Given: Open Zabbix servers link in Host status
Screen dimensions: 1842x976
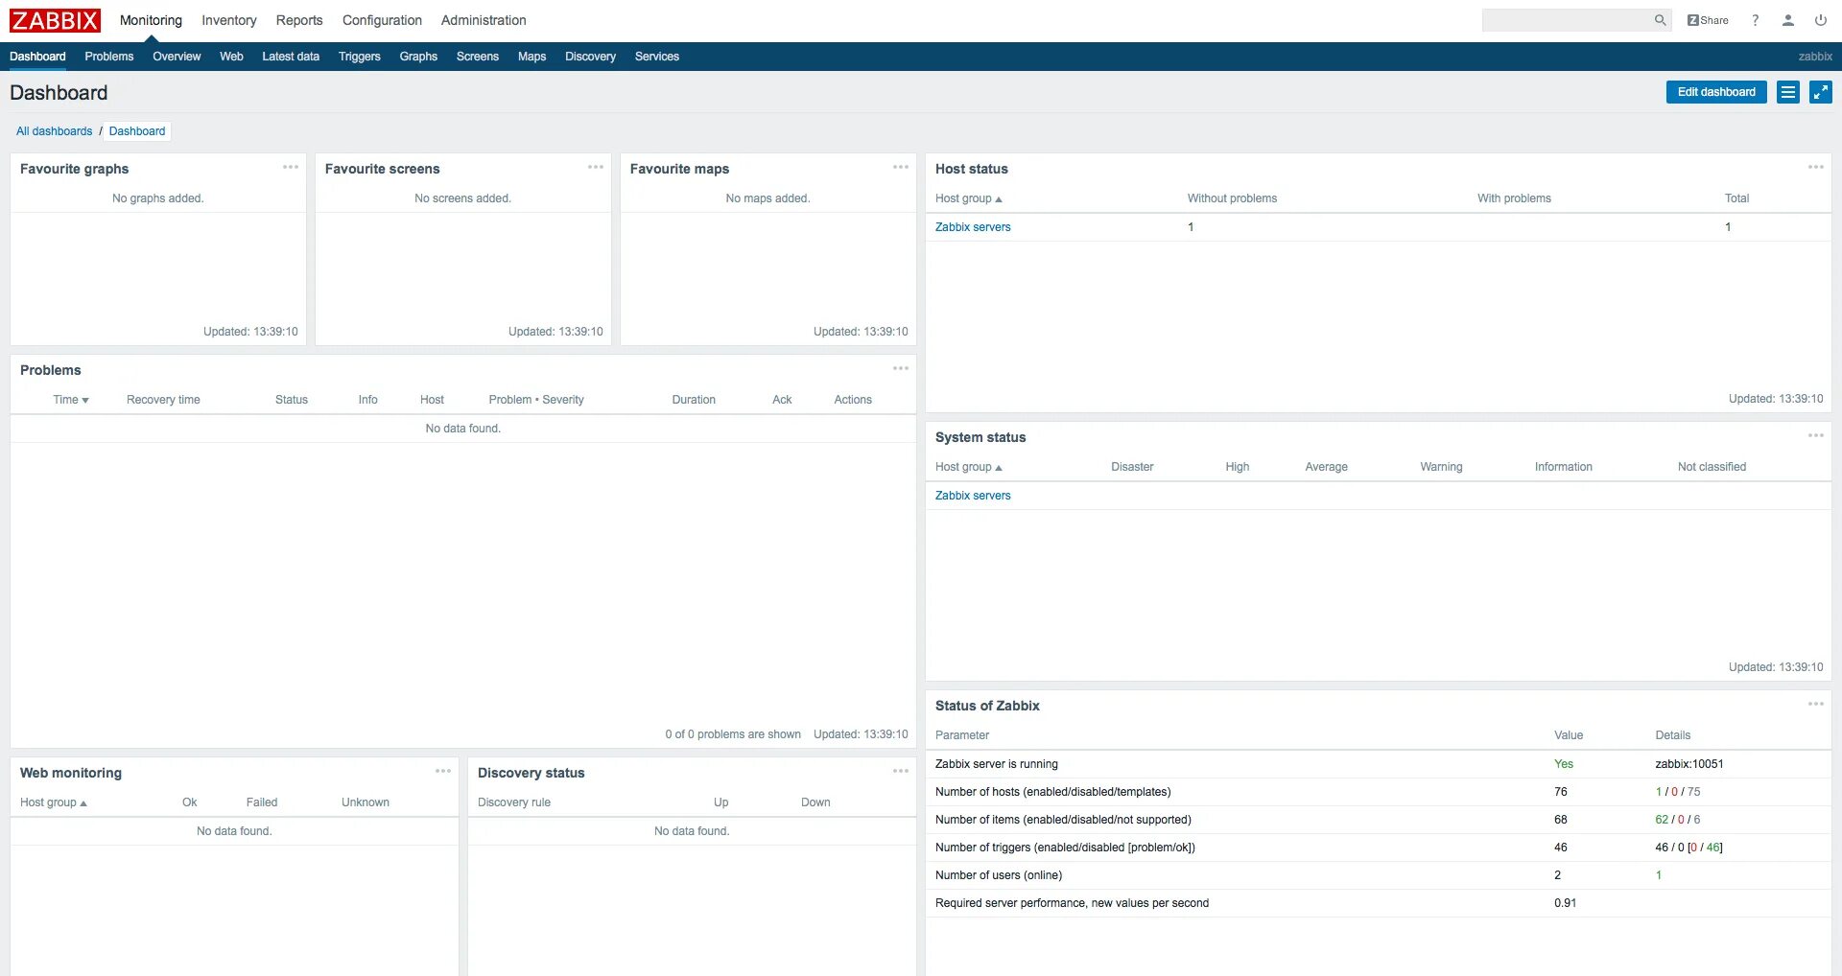Looking at the screenshot, I should coord(973,227).
